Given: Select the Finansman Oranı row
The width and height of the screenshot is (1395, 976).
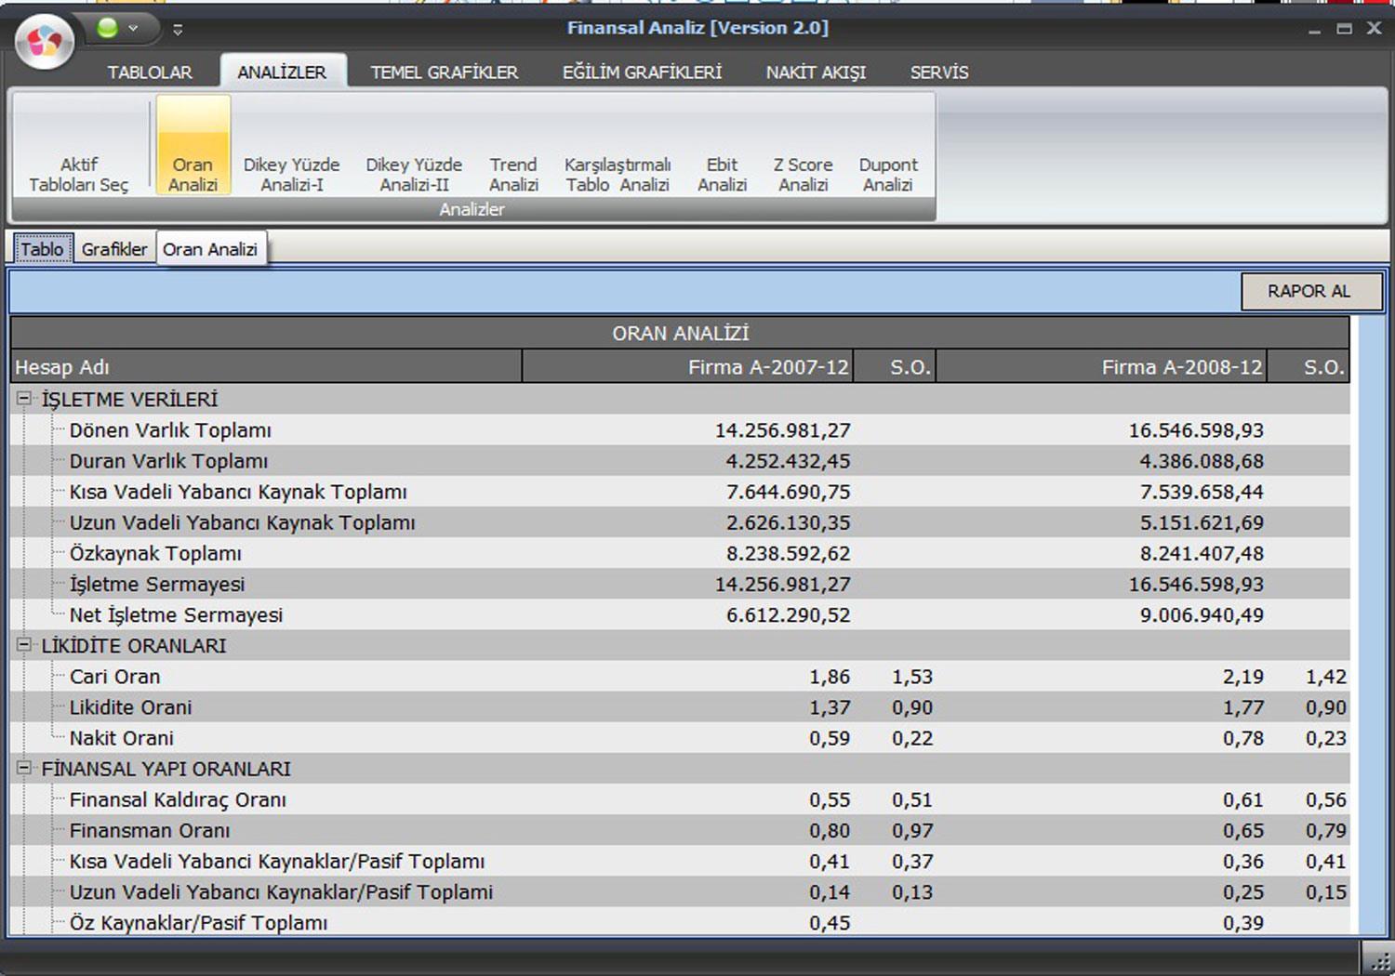Looking at the screenshot, I should tap(680, 830).
